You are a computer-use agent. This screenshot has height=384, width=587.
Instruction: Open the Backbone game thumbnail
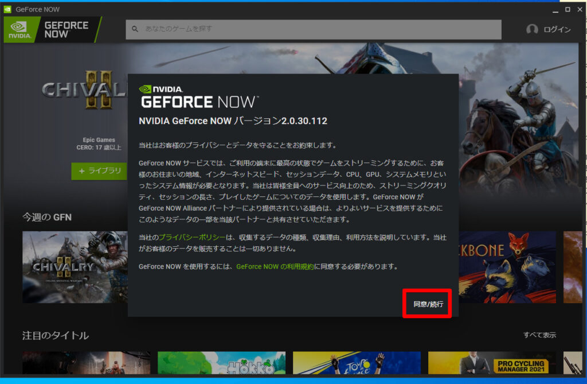click(x=507, y=267)
